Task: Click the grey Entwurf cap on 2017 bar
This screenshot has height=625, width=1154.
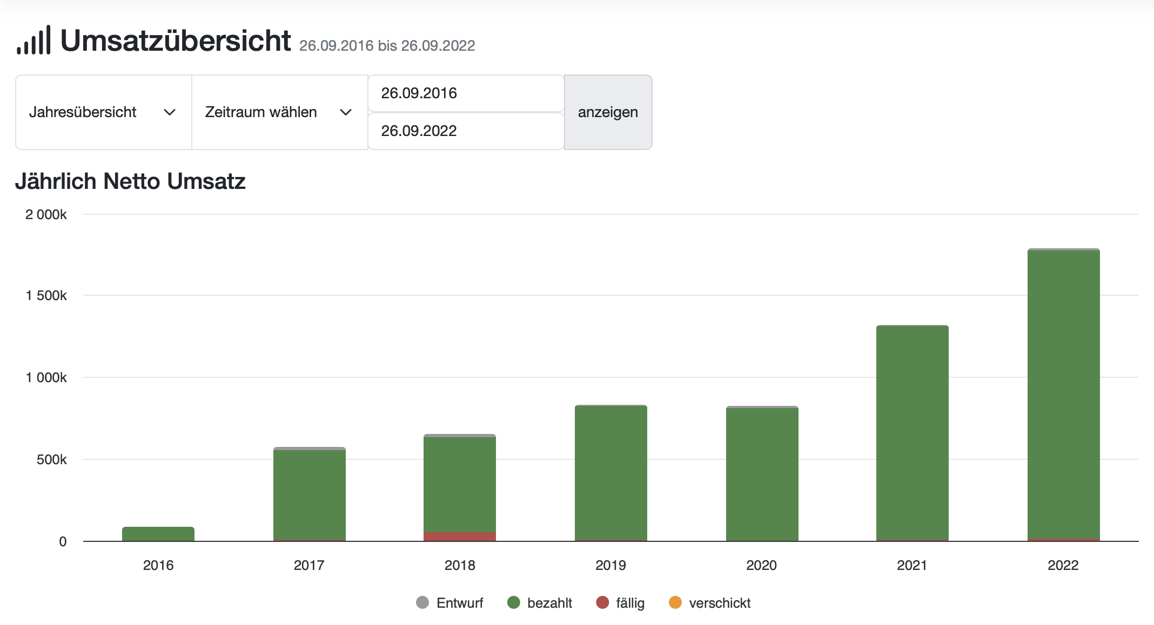Action: coord(310,449)
